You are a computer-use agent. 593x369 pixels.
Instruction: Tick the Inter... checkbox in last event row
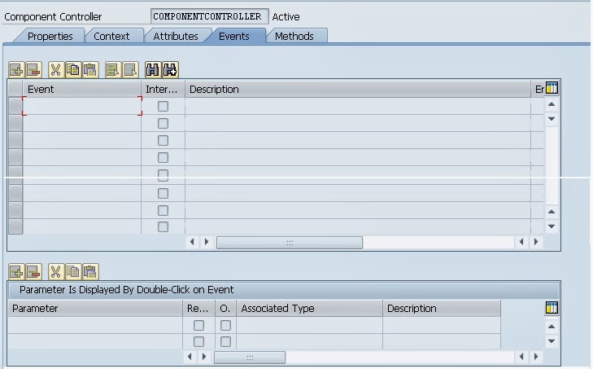(163, 227)
